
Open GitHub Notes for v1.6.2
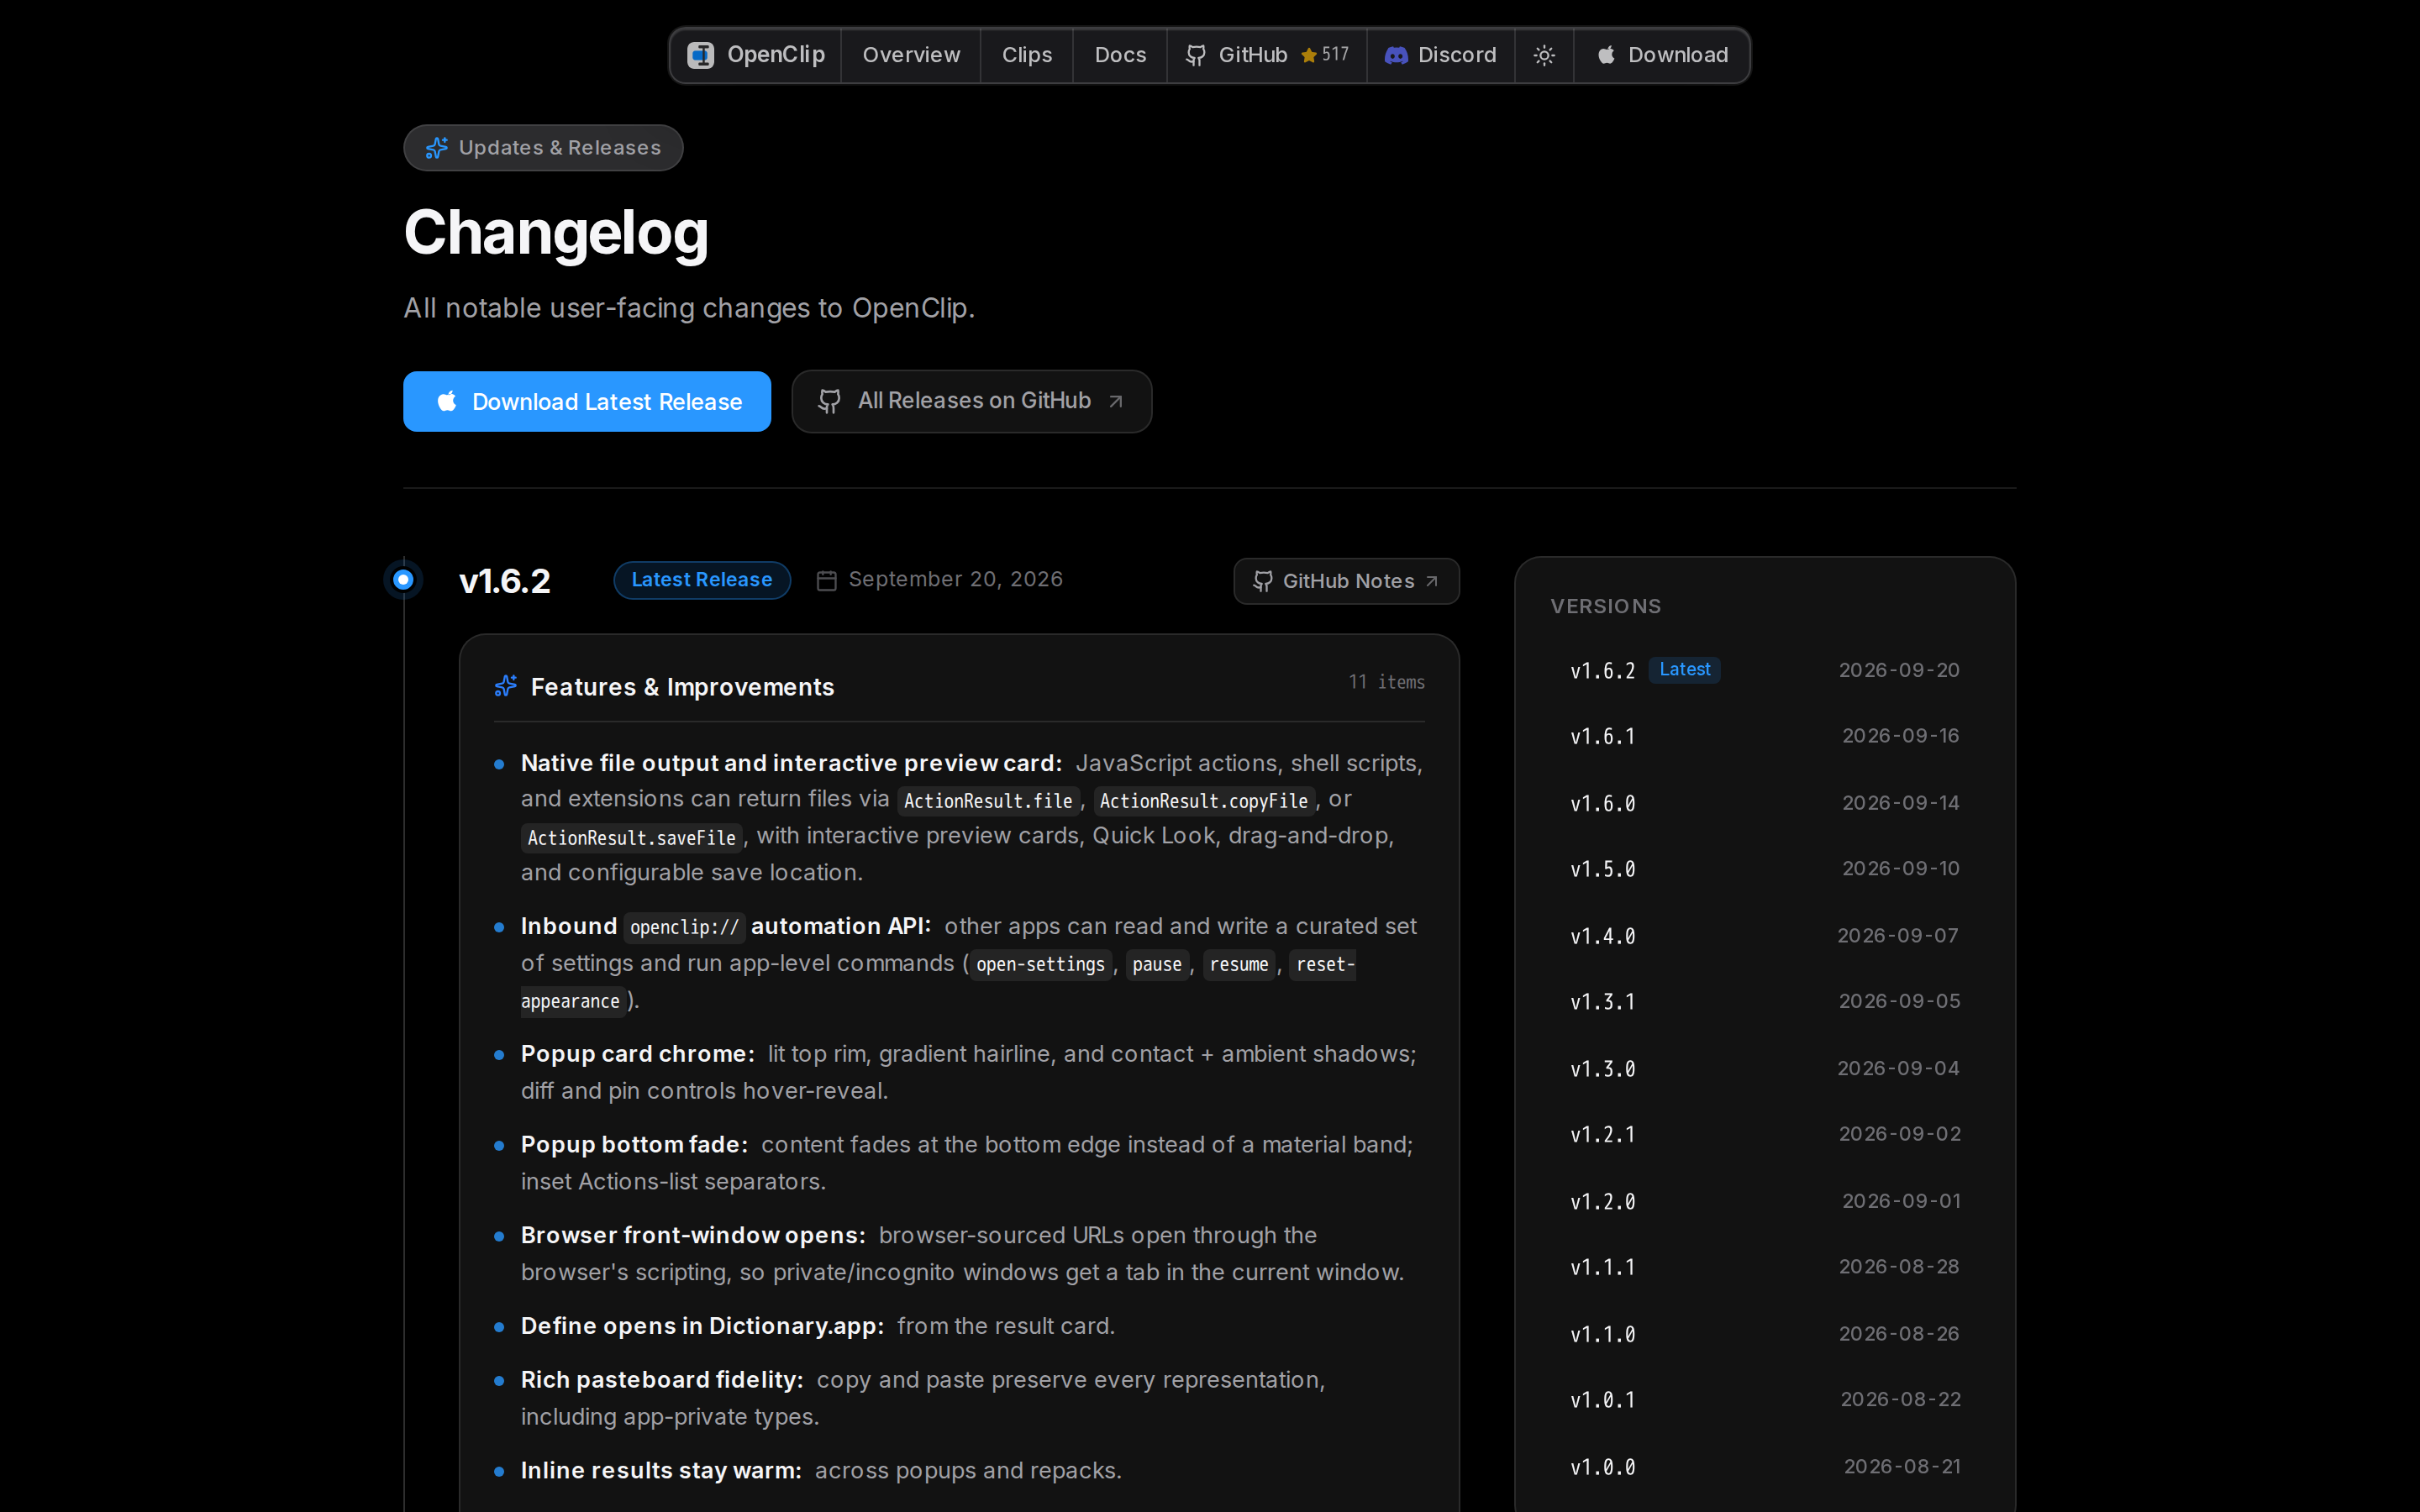(x=1346, y=581)
